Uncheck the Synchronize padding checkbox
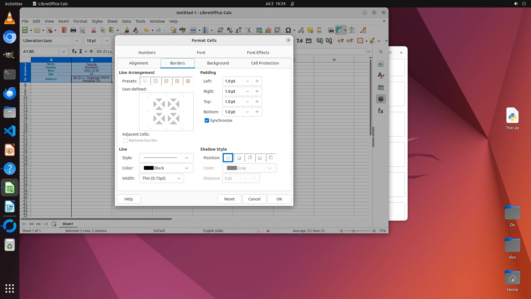This screenshot has height=299, width=531. [x=207, y=120]
